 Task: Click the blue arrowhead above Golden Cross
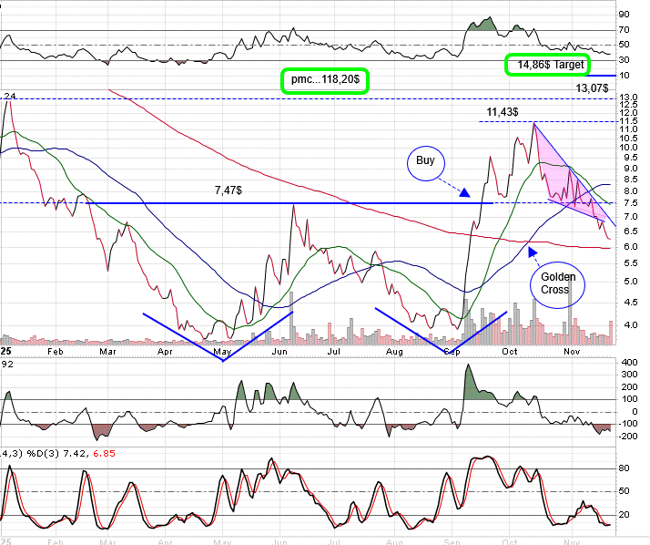532,251
